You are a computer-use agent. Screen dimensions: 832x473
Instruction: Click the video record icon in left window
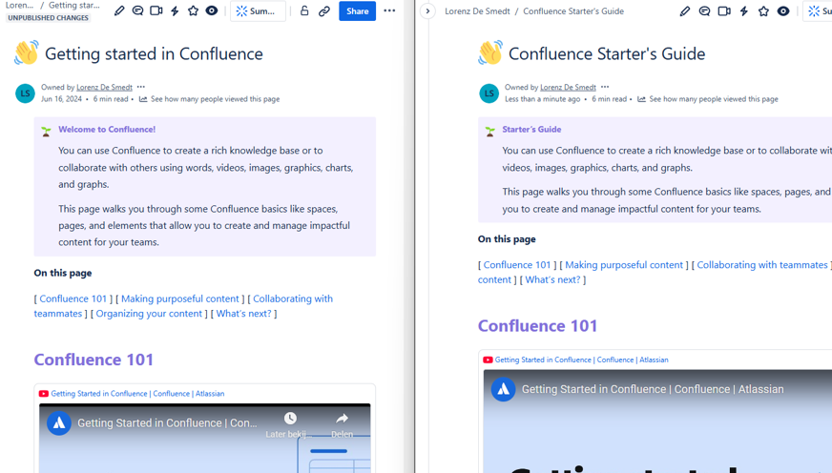coord(156,10)
